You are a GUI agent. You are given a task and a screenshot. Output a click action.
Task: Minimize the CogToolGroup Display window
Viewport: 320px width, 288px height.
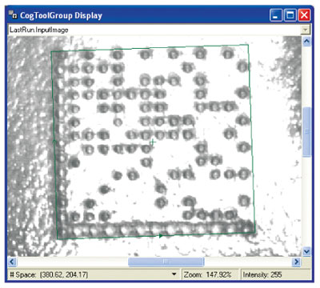point(276,15)
